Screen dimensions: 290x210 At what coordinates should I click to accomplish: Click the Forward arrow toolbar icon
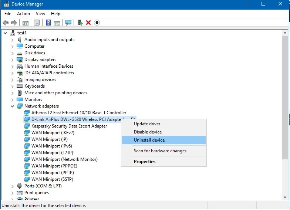click(x=14, y=23)
